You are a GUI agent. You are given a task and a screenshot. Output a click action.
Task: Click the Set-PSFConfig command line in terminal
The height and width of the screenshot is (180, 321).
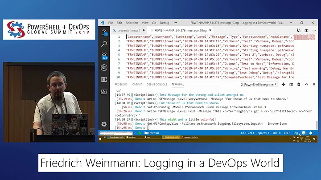coord(206,107)
